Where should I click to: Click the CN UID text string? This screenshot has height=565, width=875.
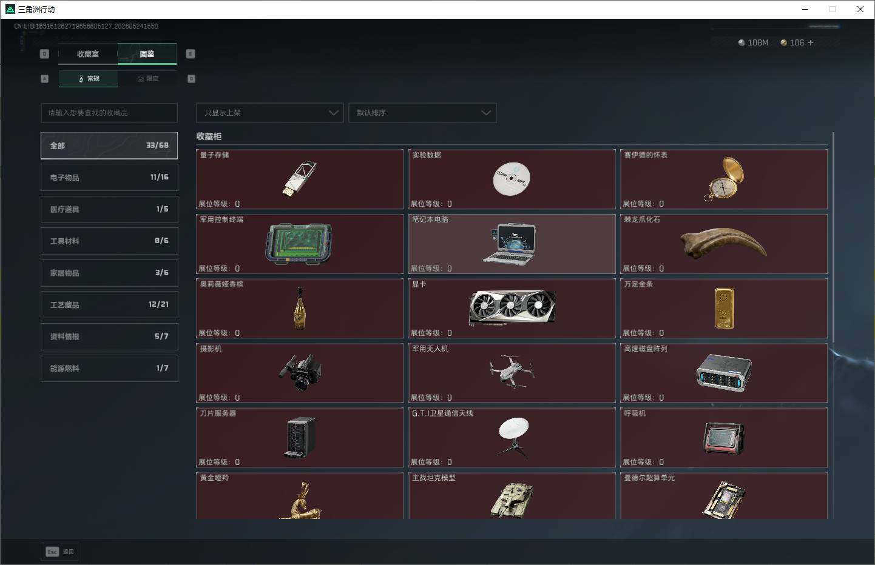click(x=86, y=26)
